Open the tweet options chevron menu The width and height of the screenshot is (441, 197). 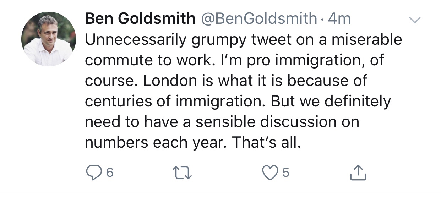tap(415, 21)
